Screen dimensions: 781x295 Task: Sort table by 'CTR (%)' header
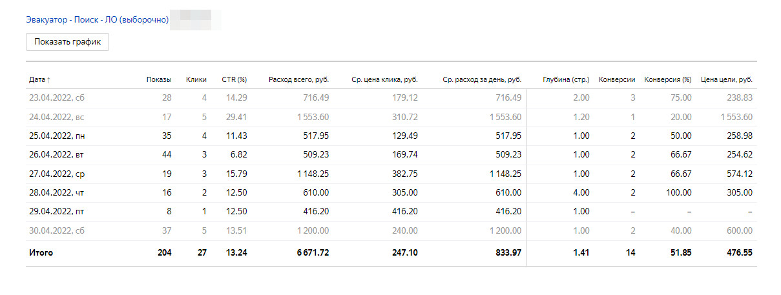click(234, 79)
